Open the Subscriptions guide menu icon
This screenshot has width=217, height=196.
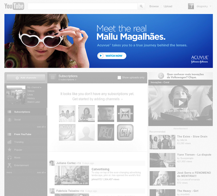[53, 77]
